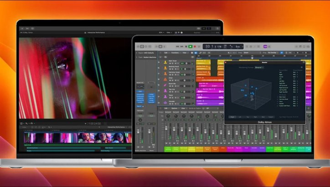Click the add track plus button
This screenshot has height=187, width=330.
click(160, 57)
